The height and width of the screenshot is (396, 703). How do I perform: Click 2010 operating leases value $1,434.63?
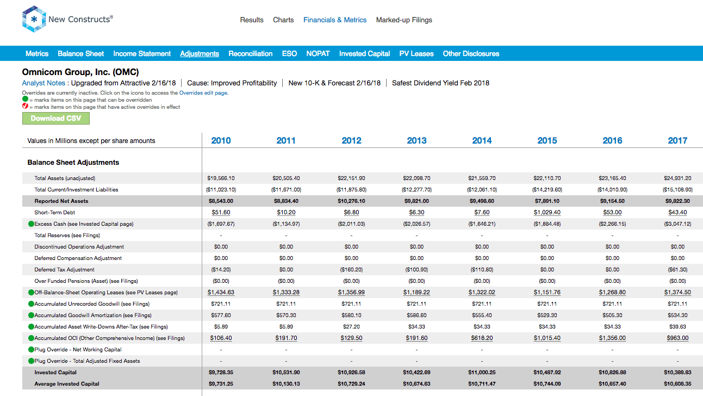point(221,293)
